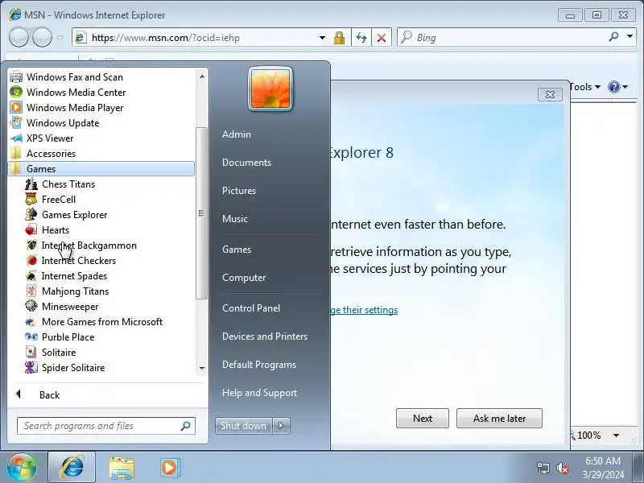This screenshot has width=644, height=483.
Task: Click the security lock icon in address bar
Action: pos(339,38)
